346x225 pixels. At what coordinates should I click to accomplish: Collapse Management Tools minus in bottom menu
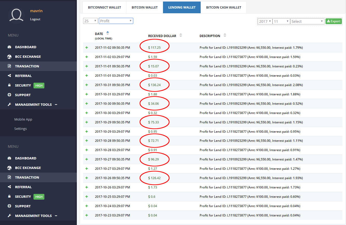56,216
